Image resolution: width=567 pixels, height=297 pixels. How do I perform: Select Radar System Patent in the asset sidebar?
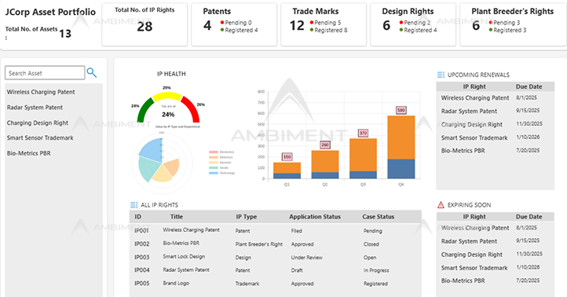click(35, 108)
